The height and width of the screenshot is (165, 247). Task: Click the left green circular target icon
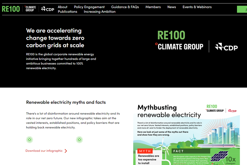point(30,140)
